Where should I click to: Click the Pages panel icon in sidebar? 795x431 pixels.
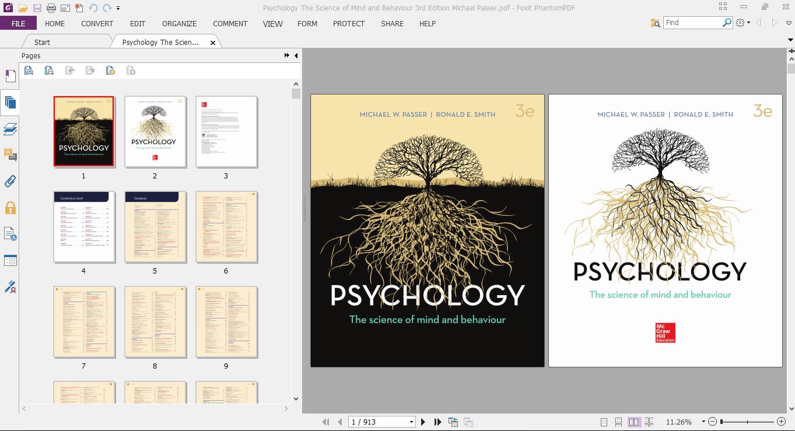click(10, 103)
